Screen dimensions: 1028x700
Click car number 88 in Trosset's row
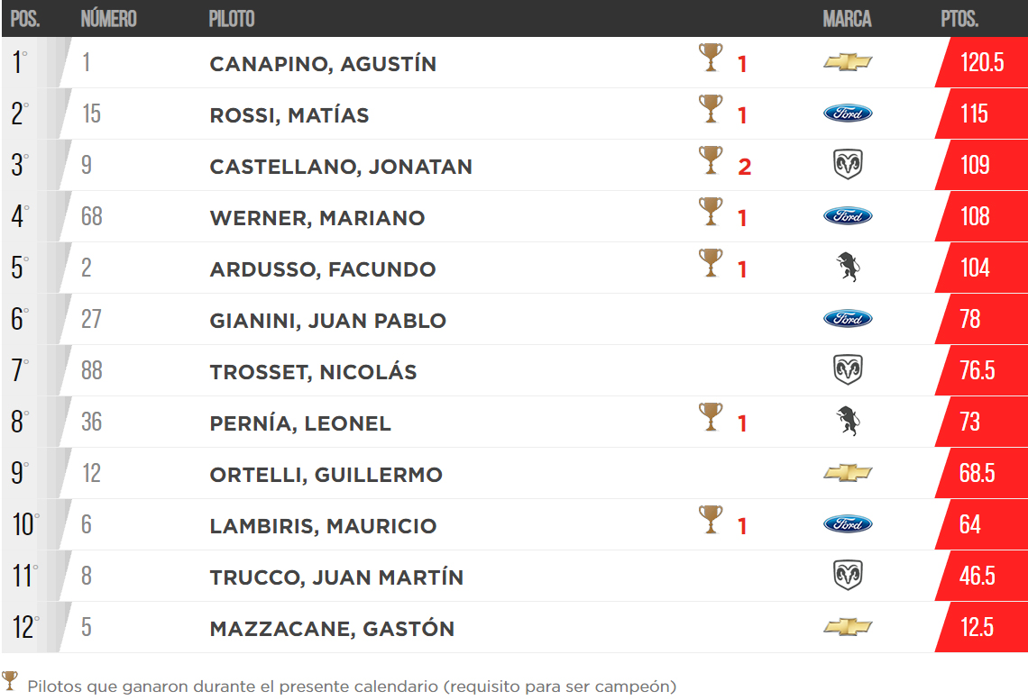(91, 371)
